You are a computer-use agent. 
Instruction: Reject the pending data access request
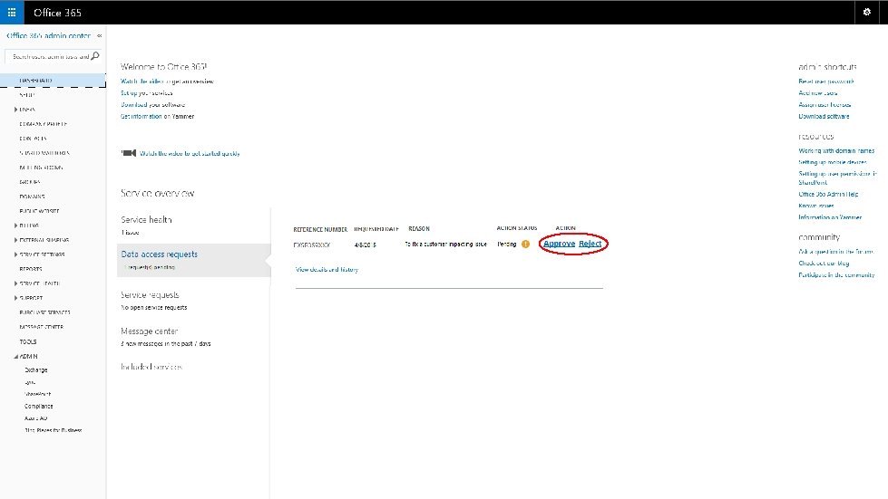[590, 244]
